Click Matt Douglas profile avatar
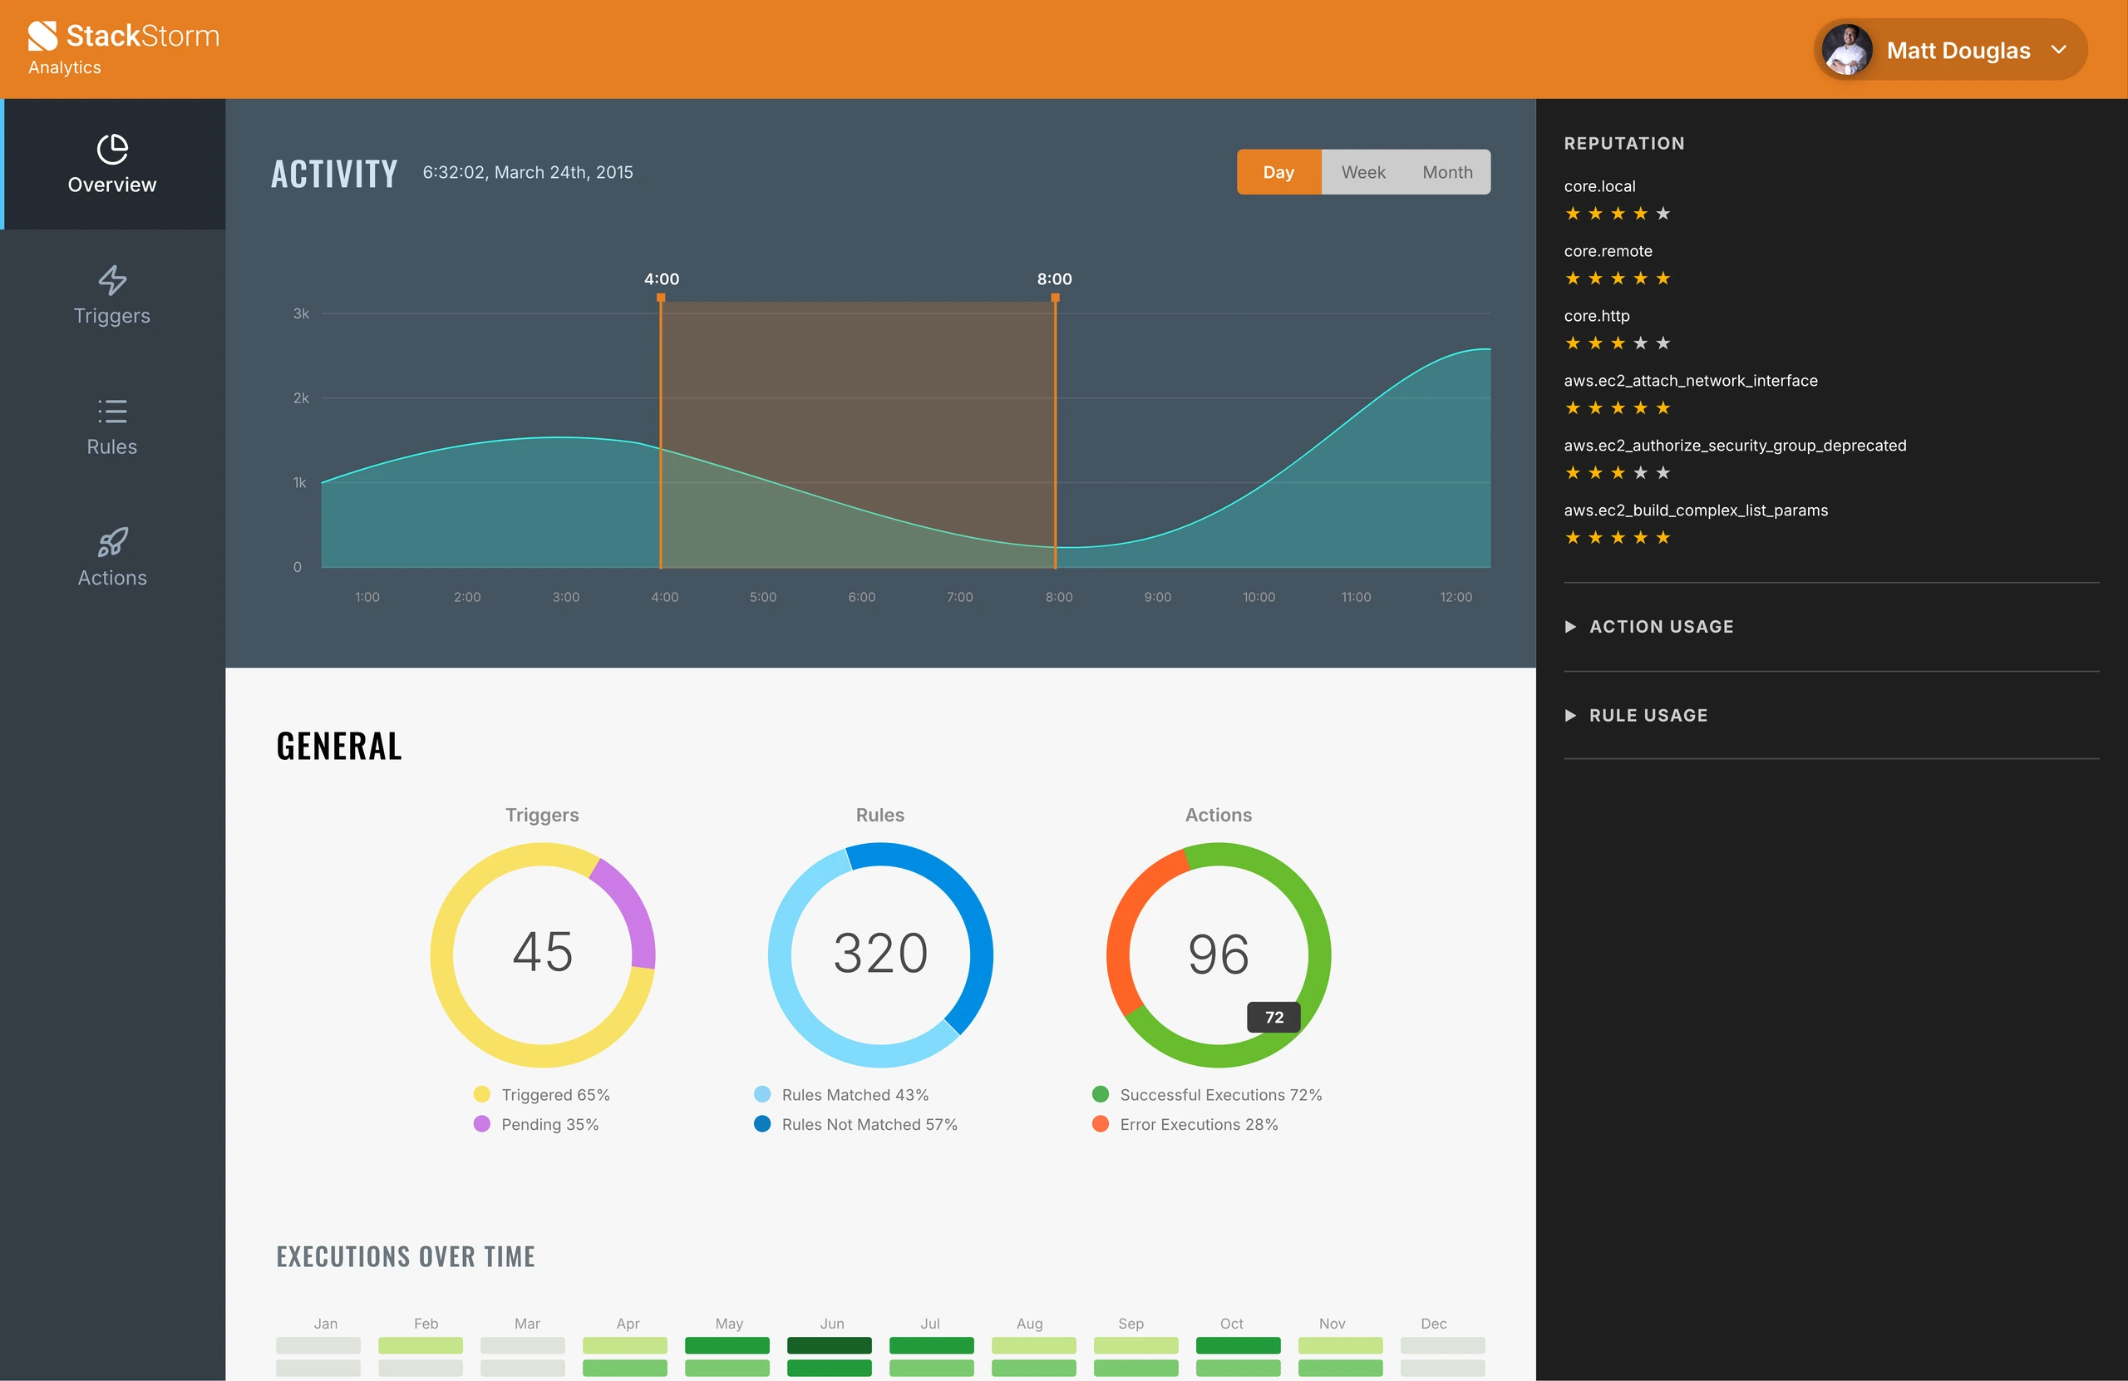The width and height of the screenshot is (2128, 1381). point(1846,50)
